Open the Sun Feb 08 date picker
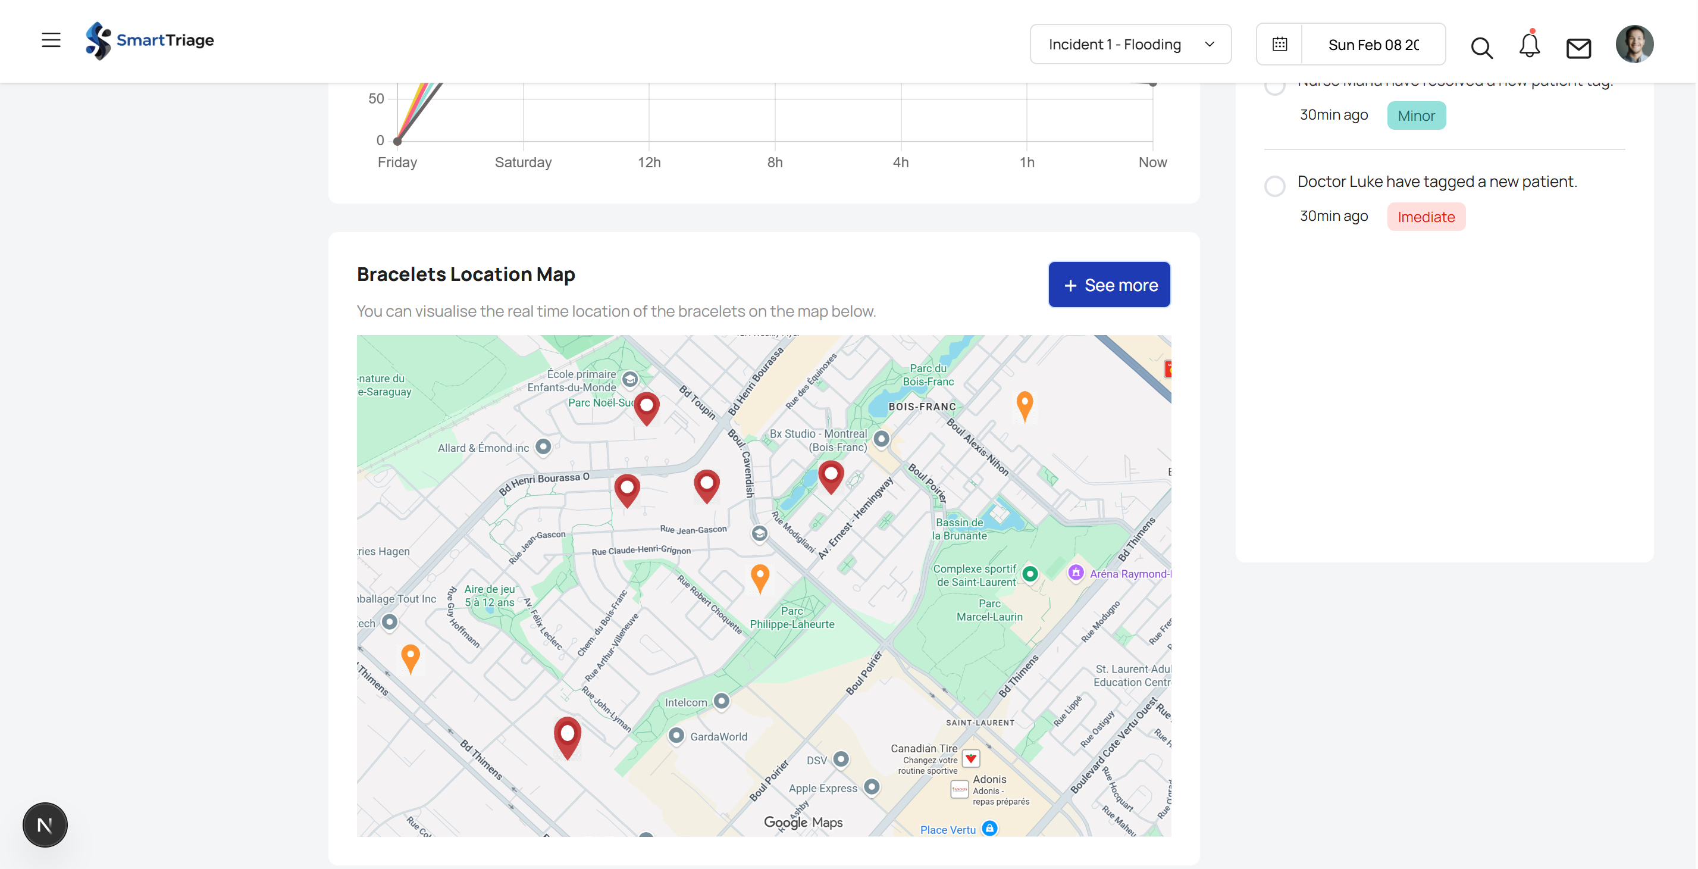Image resolution: width=1698 pixels, height=869 pixels. click(1373, 44)
